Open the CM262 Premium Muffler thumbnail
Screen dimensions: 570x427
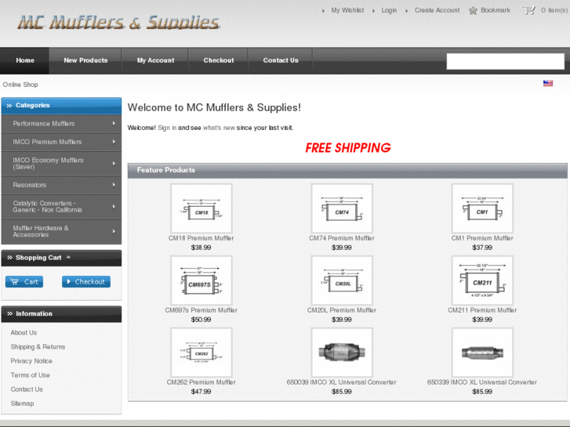tap(201, 352)
